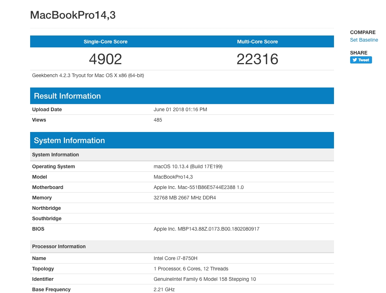Click the blue System Information section header

click(x=182, y=140)
